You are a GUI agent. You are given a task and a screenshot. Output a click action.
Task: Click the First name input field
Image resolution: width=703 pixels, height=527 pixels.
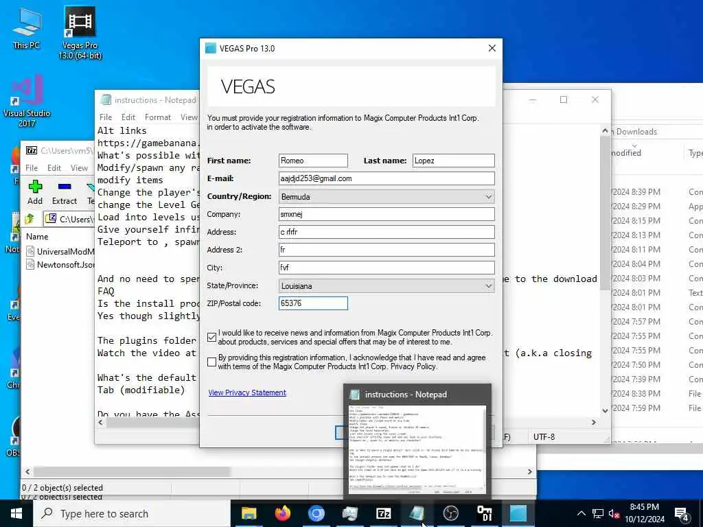pyautogui.click(x=313, y=161)
